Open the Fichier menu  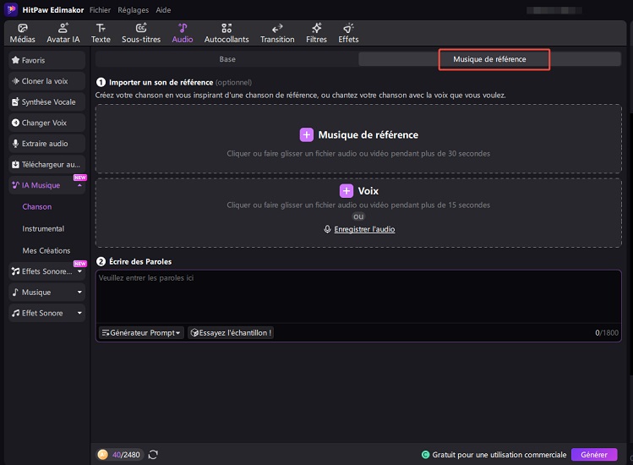pyautogui.click(x=100, y=10)
